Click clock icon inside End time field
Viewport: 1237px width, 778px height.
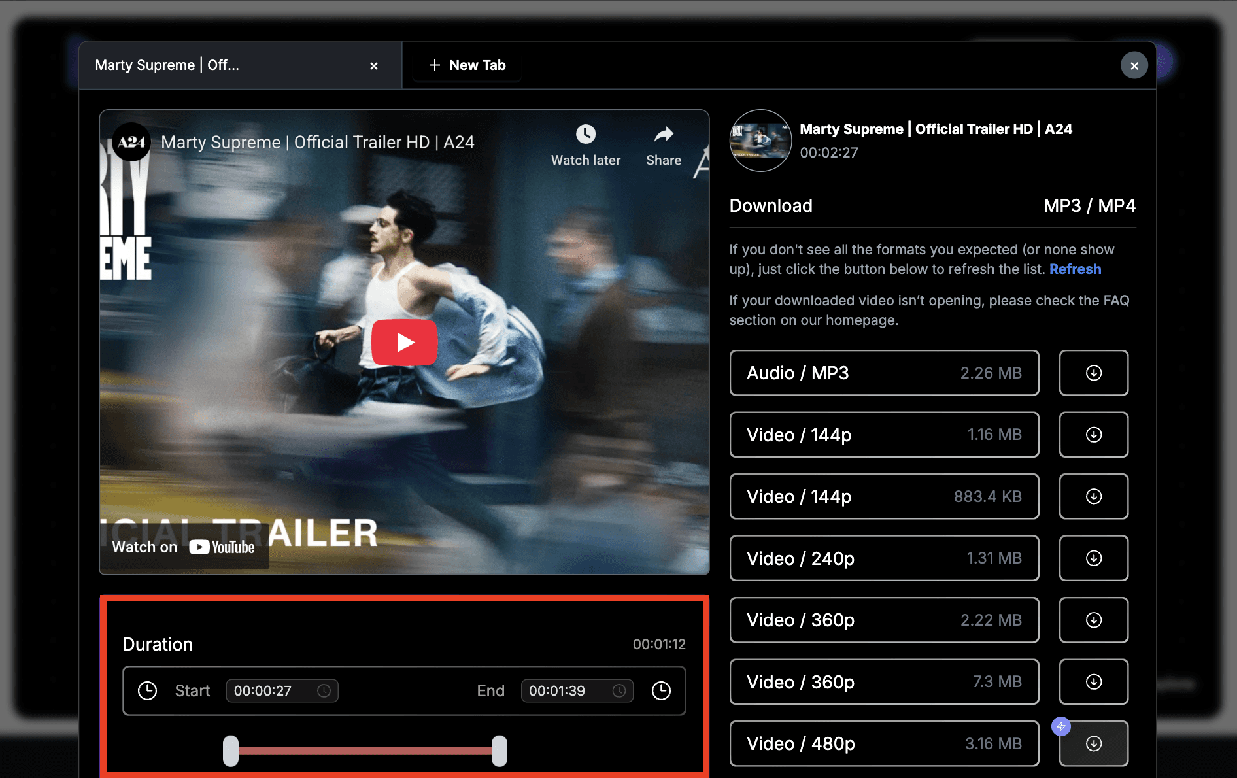coord(618,691)
